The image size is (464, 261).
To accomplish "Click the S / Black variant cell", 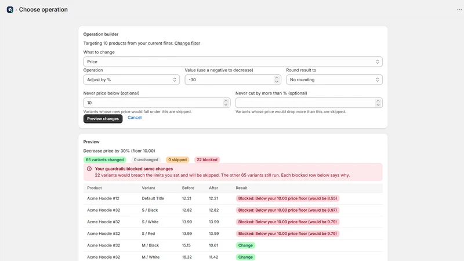I will pos(150,210).
